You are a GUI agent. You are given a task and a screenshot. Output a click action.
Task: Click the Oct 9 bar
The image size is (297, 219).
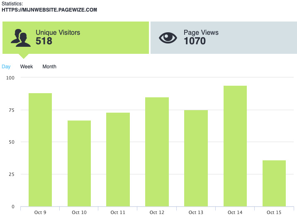coord(40,149)
